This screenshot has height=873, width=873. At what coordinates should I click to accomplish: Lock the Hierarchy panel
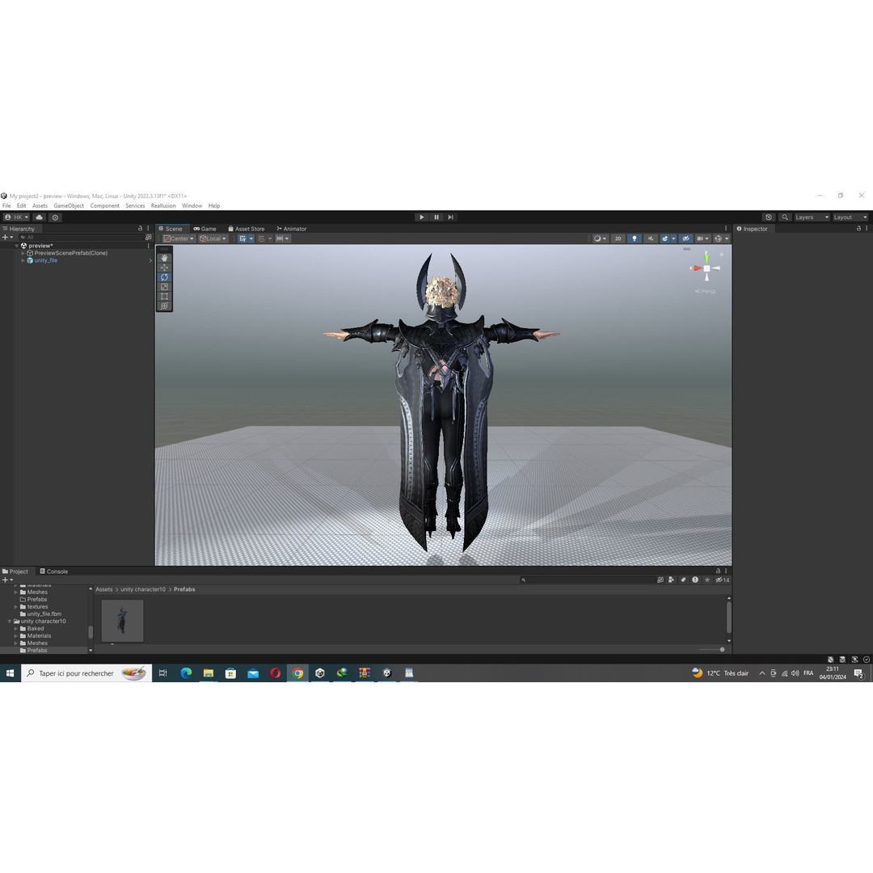pyautogui.click(x=141, y=228)
